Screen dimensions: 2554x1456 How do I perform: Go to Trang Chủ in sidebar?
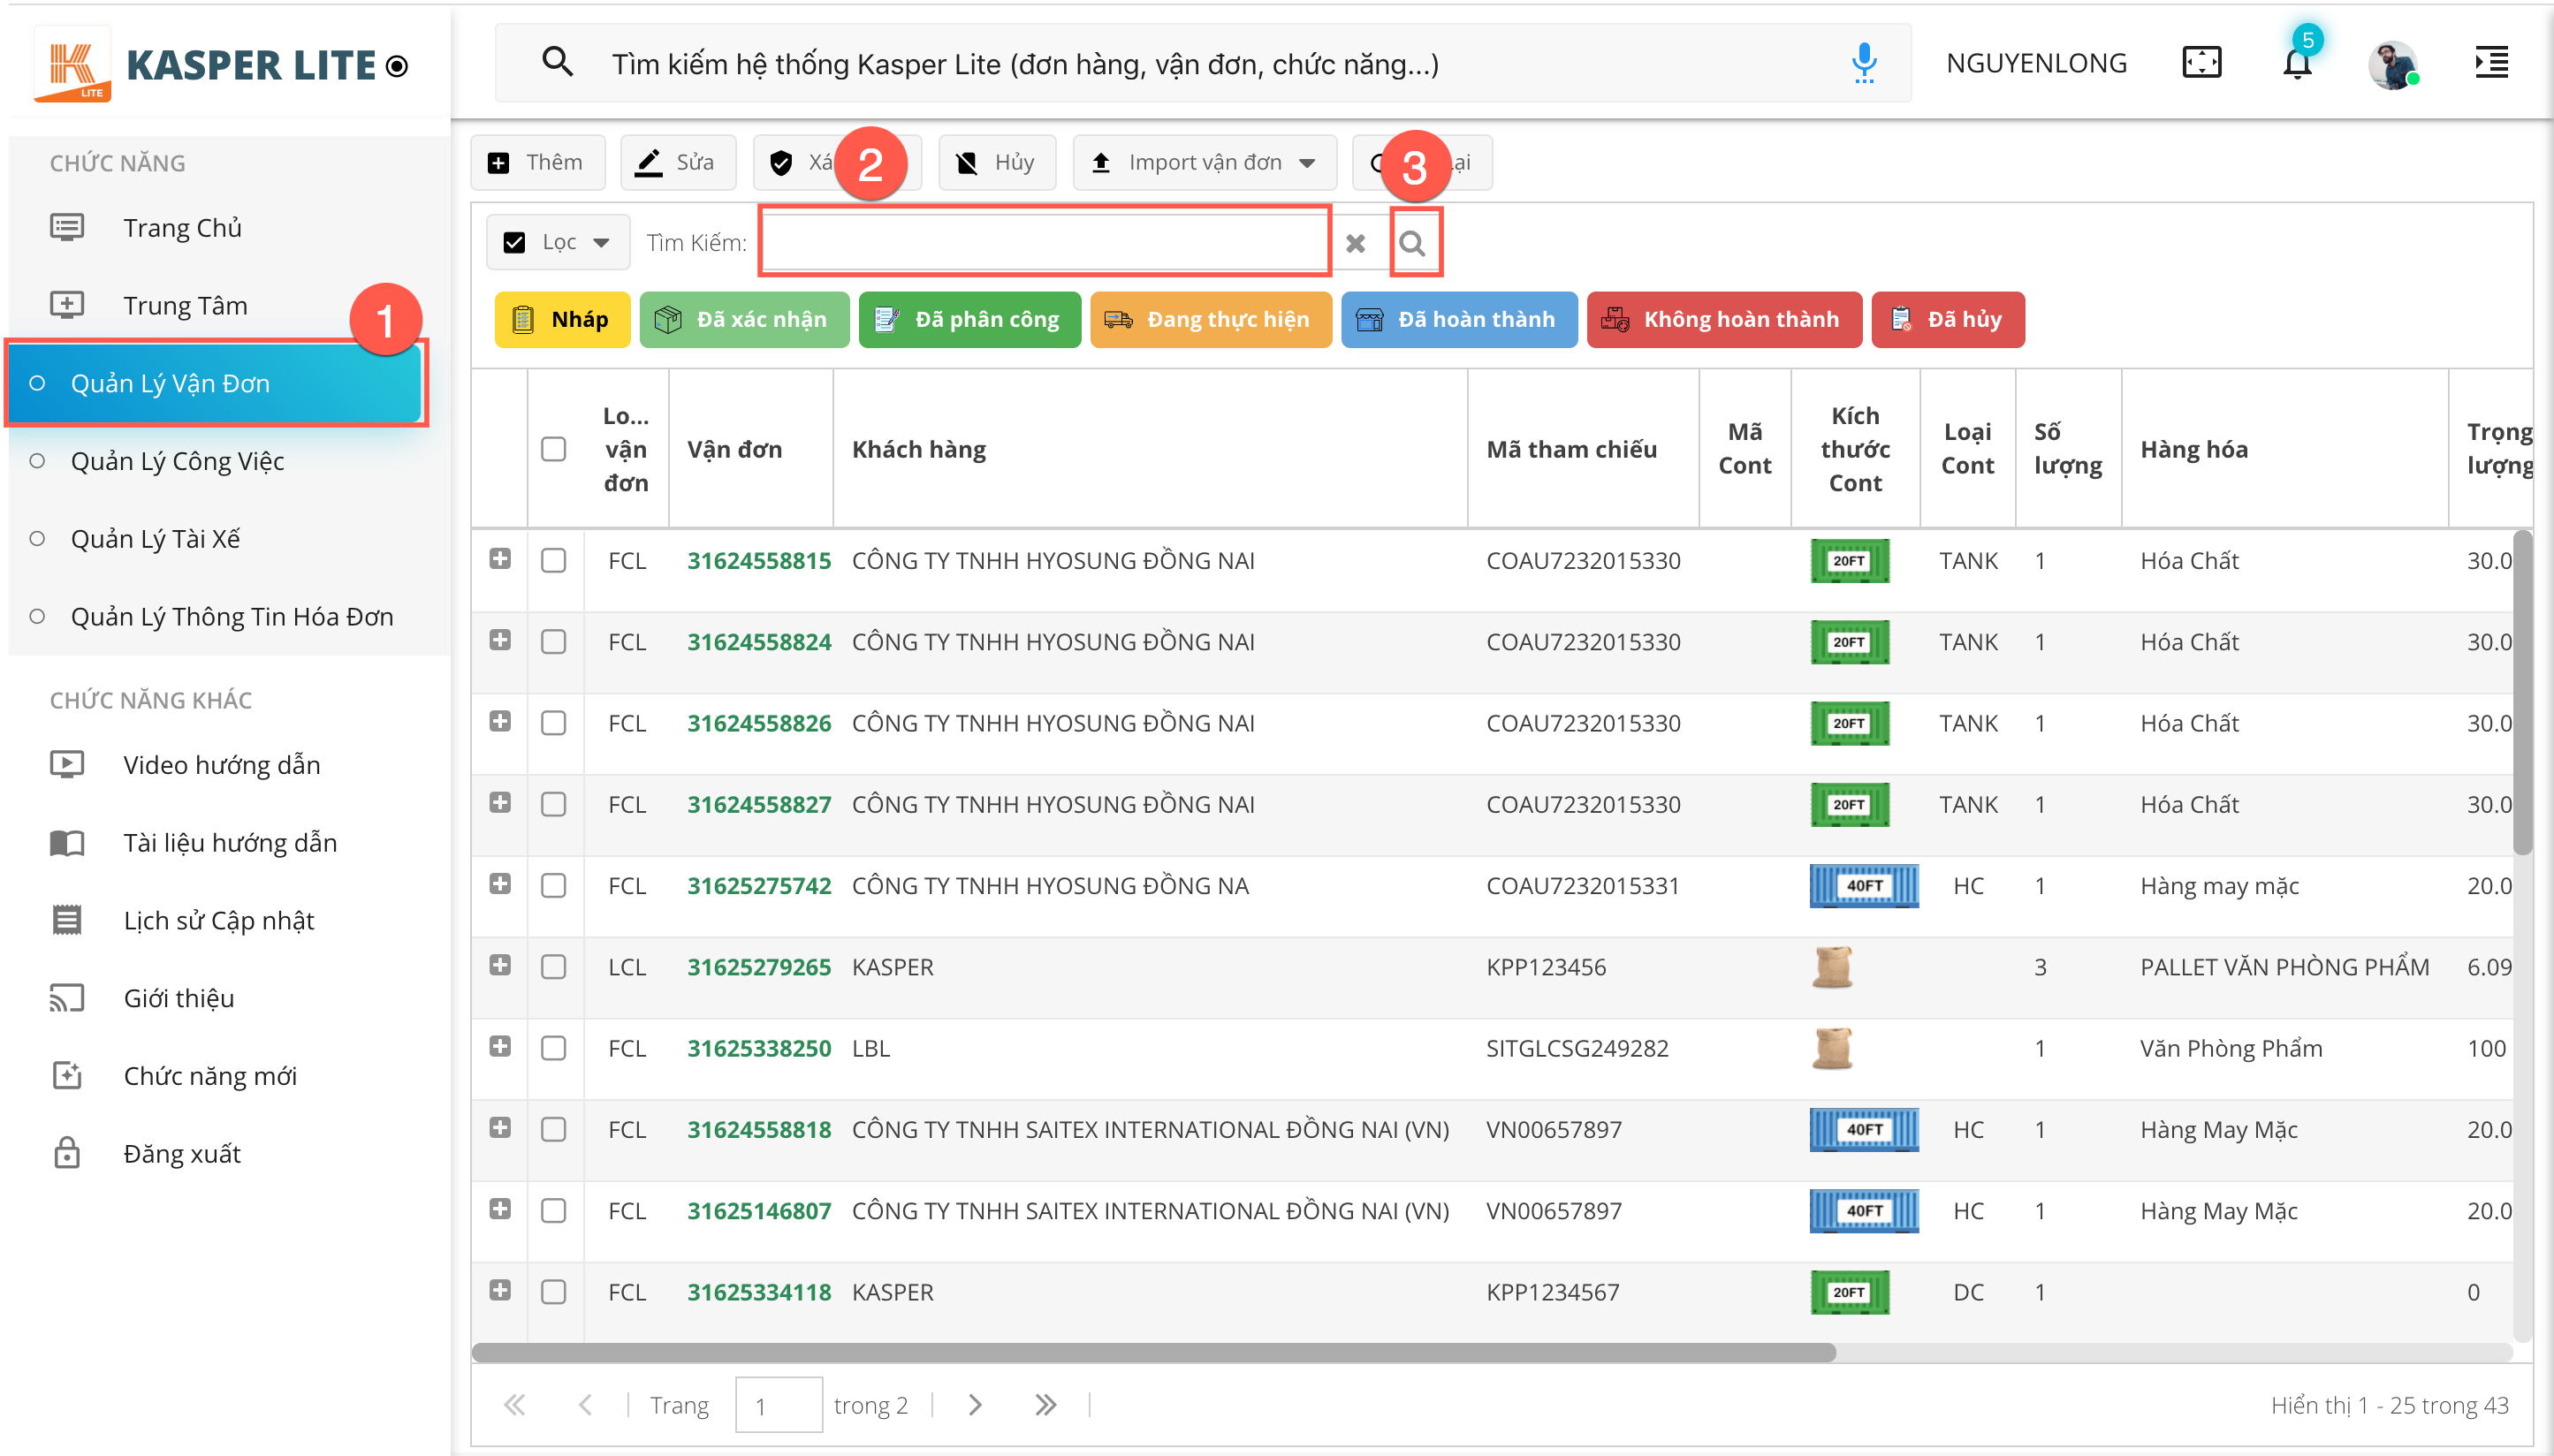pyautogui.click(x=182, y=228)
